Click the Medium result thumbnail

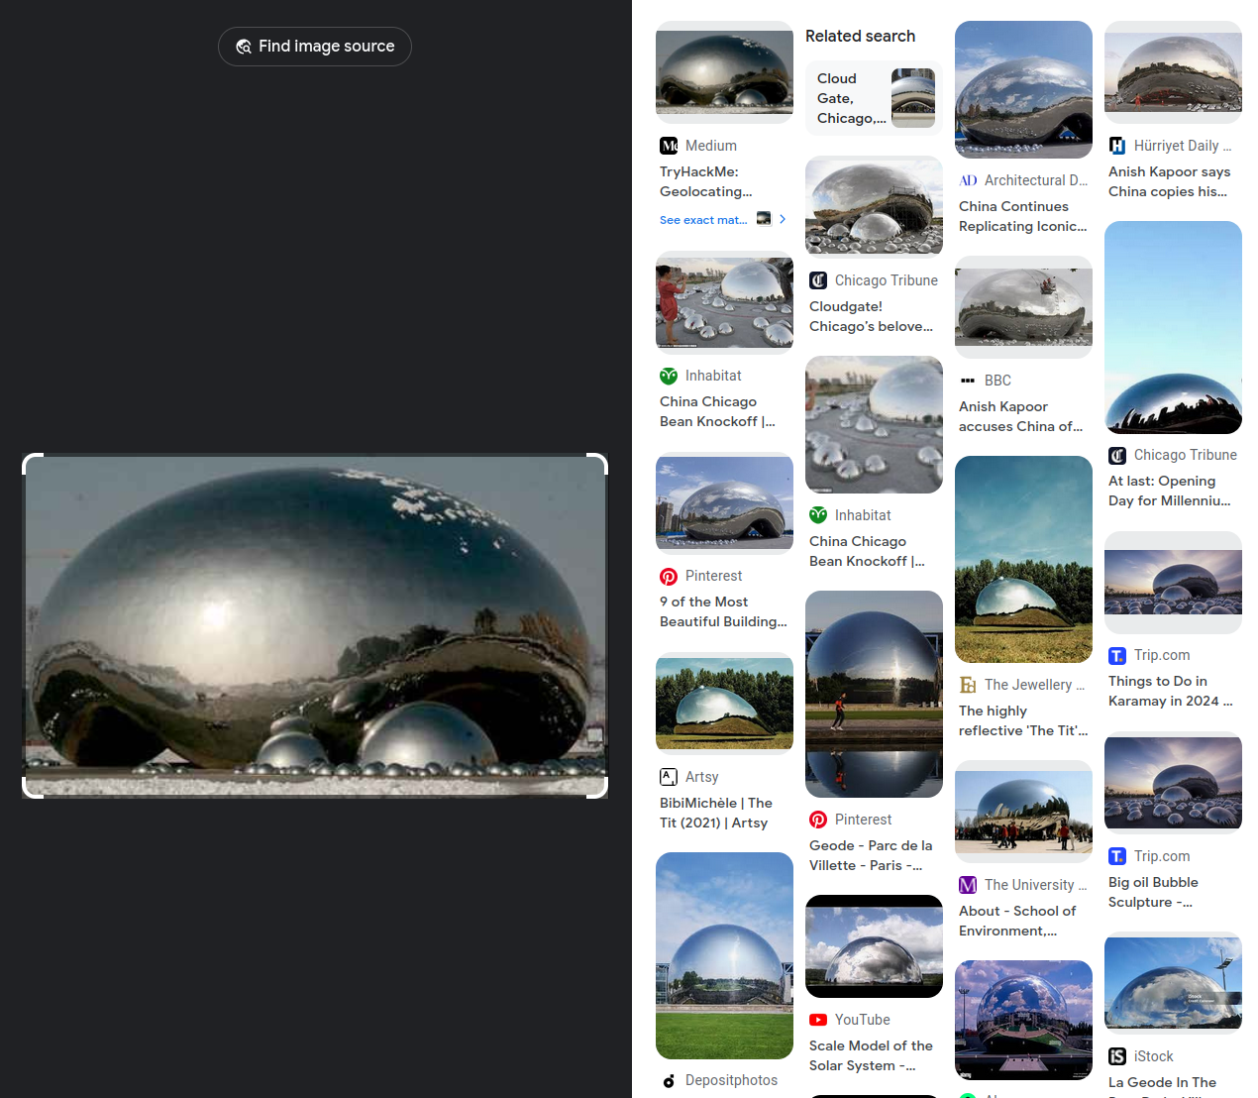click(x=724, y=72)
